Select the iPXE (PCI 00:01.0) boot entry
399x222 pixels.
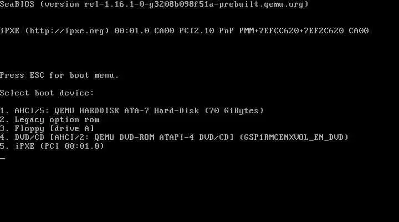(52, 147)
